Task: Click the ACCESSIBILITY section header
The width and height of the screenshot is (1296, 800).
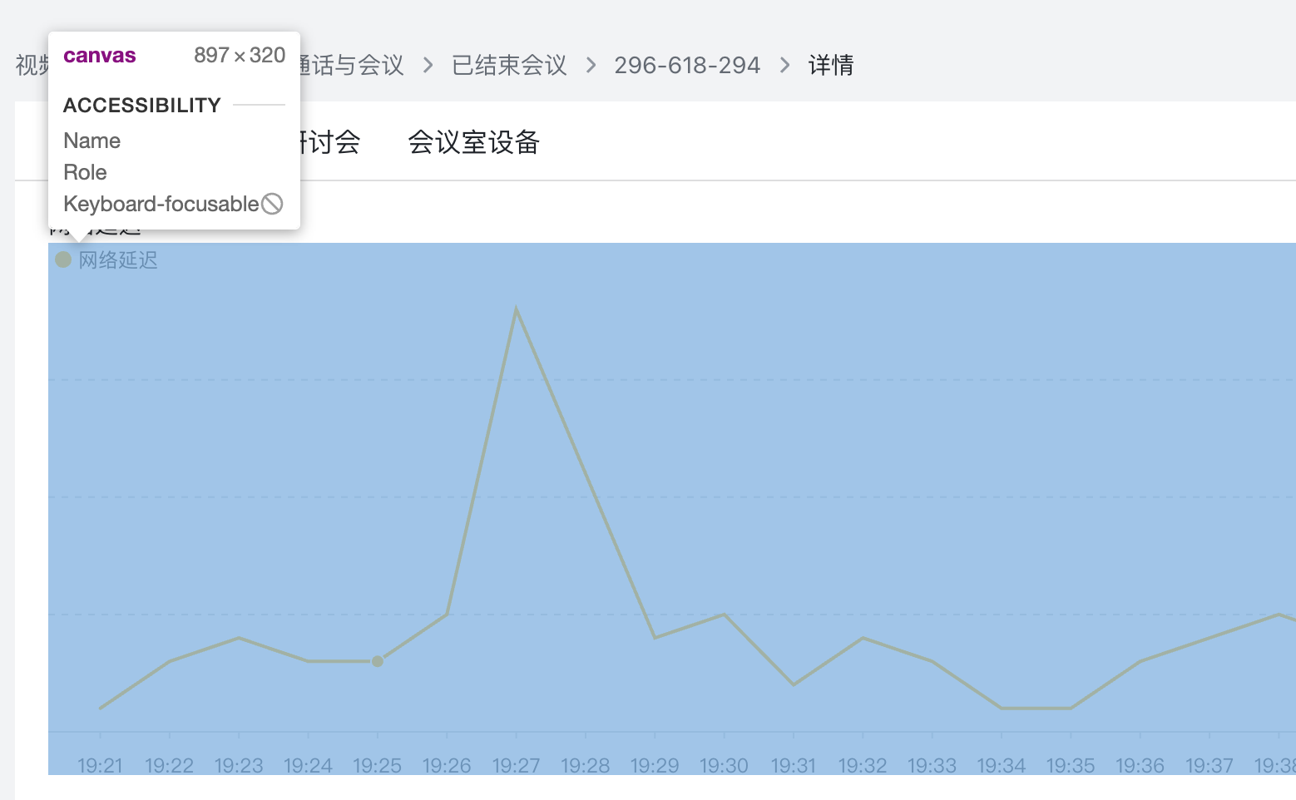Action: click(x=142, y=105)
